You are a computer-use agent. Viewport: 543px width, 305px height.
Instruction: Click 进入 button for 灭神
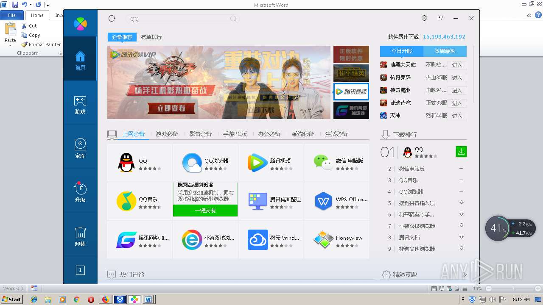[457, 116]
